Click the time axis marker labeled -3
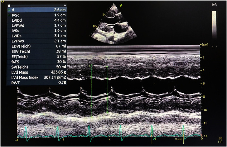Screen dimensions: 227x147 [63, 140]
